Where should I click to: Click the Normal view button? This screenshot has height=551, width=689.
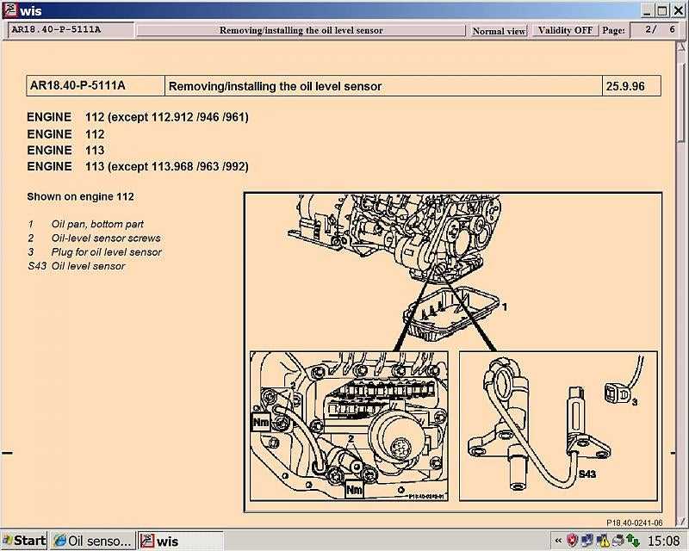499,31
